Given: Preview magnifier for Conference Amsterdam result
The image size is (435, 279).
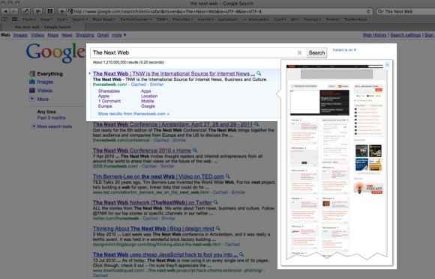Looking at the screenshot, I should [256, 124].
